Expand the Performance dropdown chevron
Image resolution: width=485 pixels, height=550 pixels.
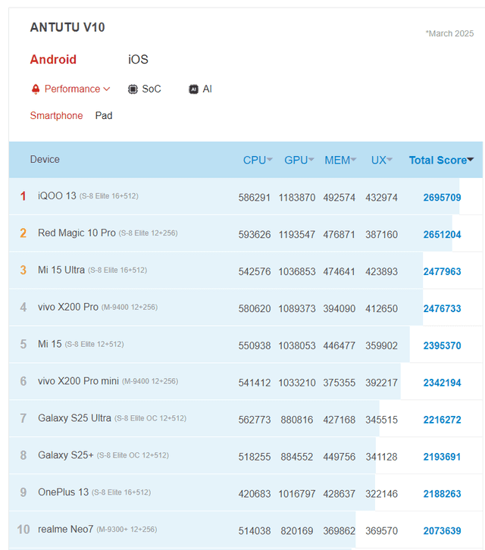point(107,89)
